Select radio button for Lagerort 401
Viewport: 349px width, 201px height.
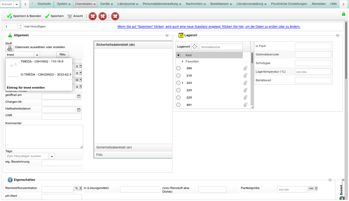[178, 105]
